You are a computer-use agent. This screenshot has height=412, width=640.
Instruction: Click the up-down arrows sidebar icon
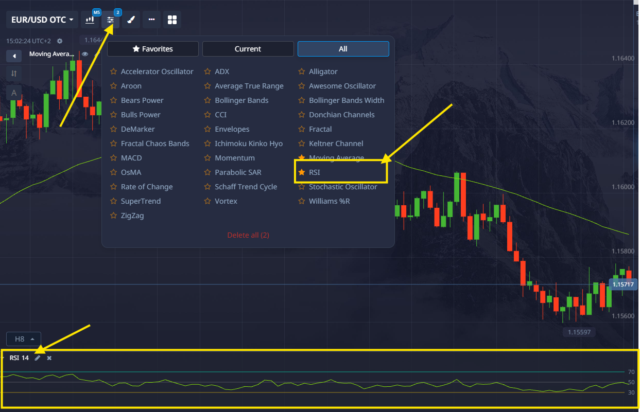click(x=14, y=74)
